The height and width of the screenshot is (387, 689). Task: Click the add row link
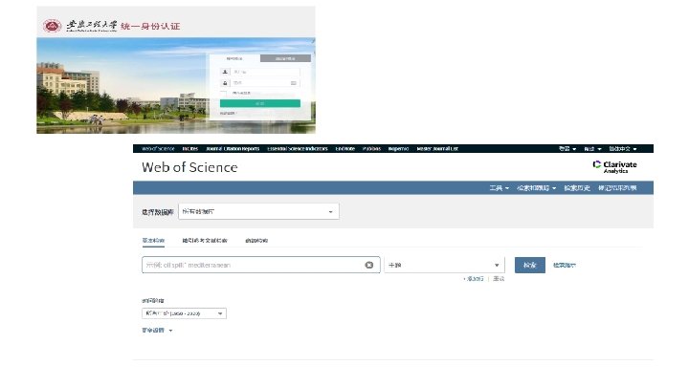pos(474,279)
